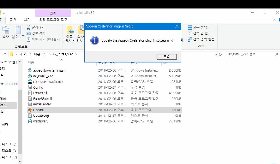Click the Config settings file icon
The image size is (280, 164).
click(30, 87)
